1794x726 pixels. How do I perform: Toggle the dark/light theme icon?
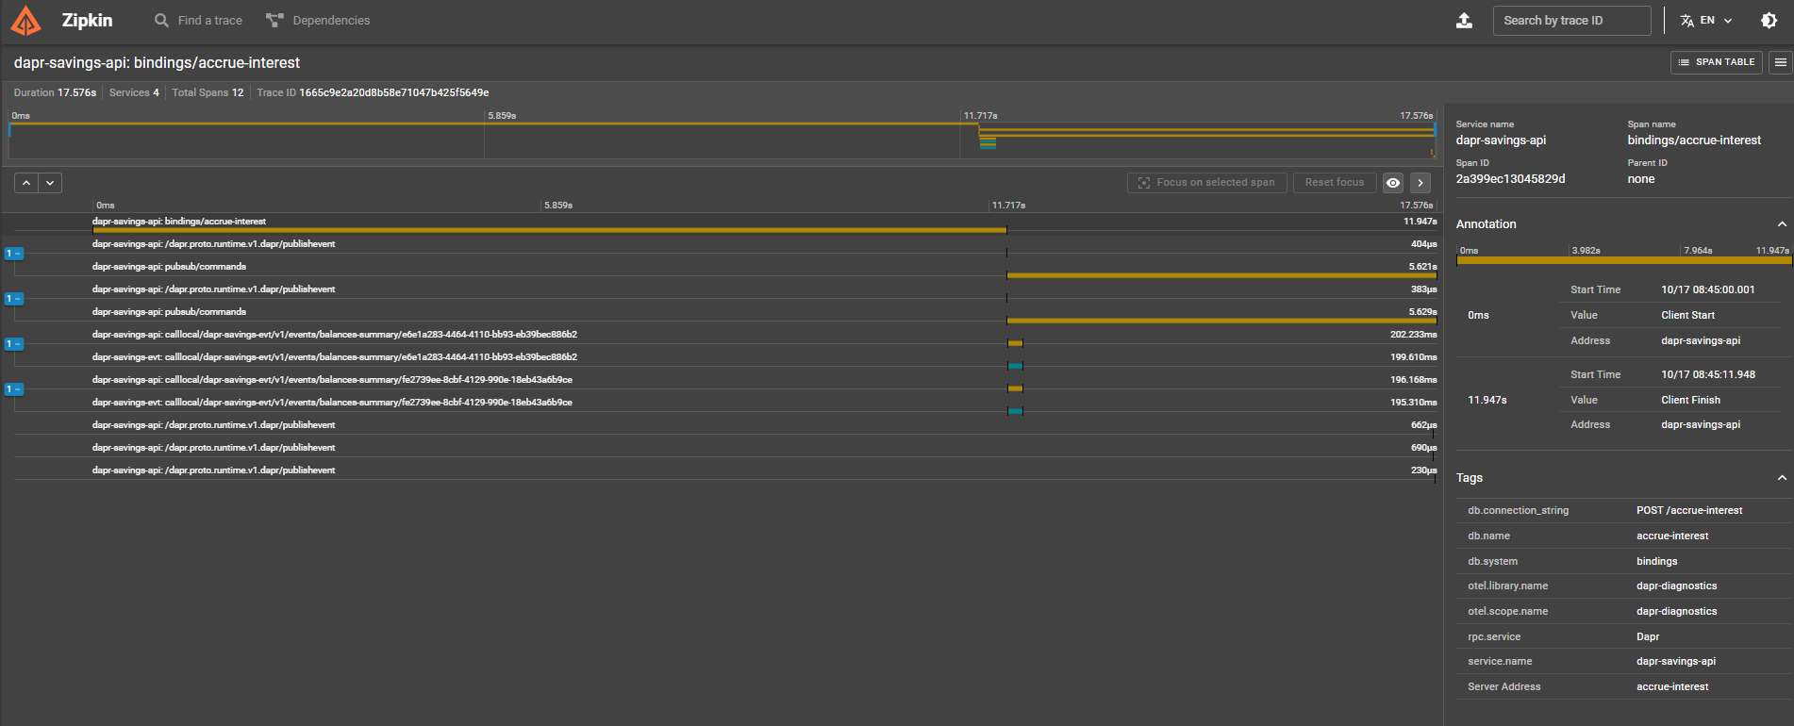coord(1769,21)
